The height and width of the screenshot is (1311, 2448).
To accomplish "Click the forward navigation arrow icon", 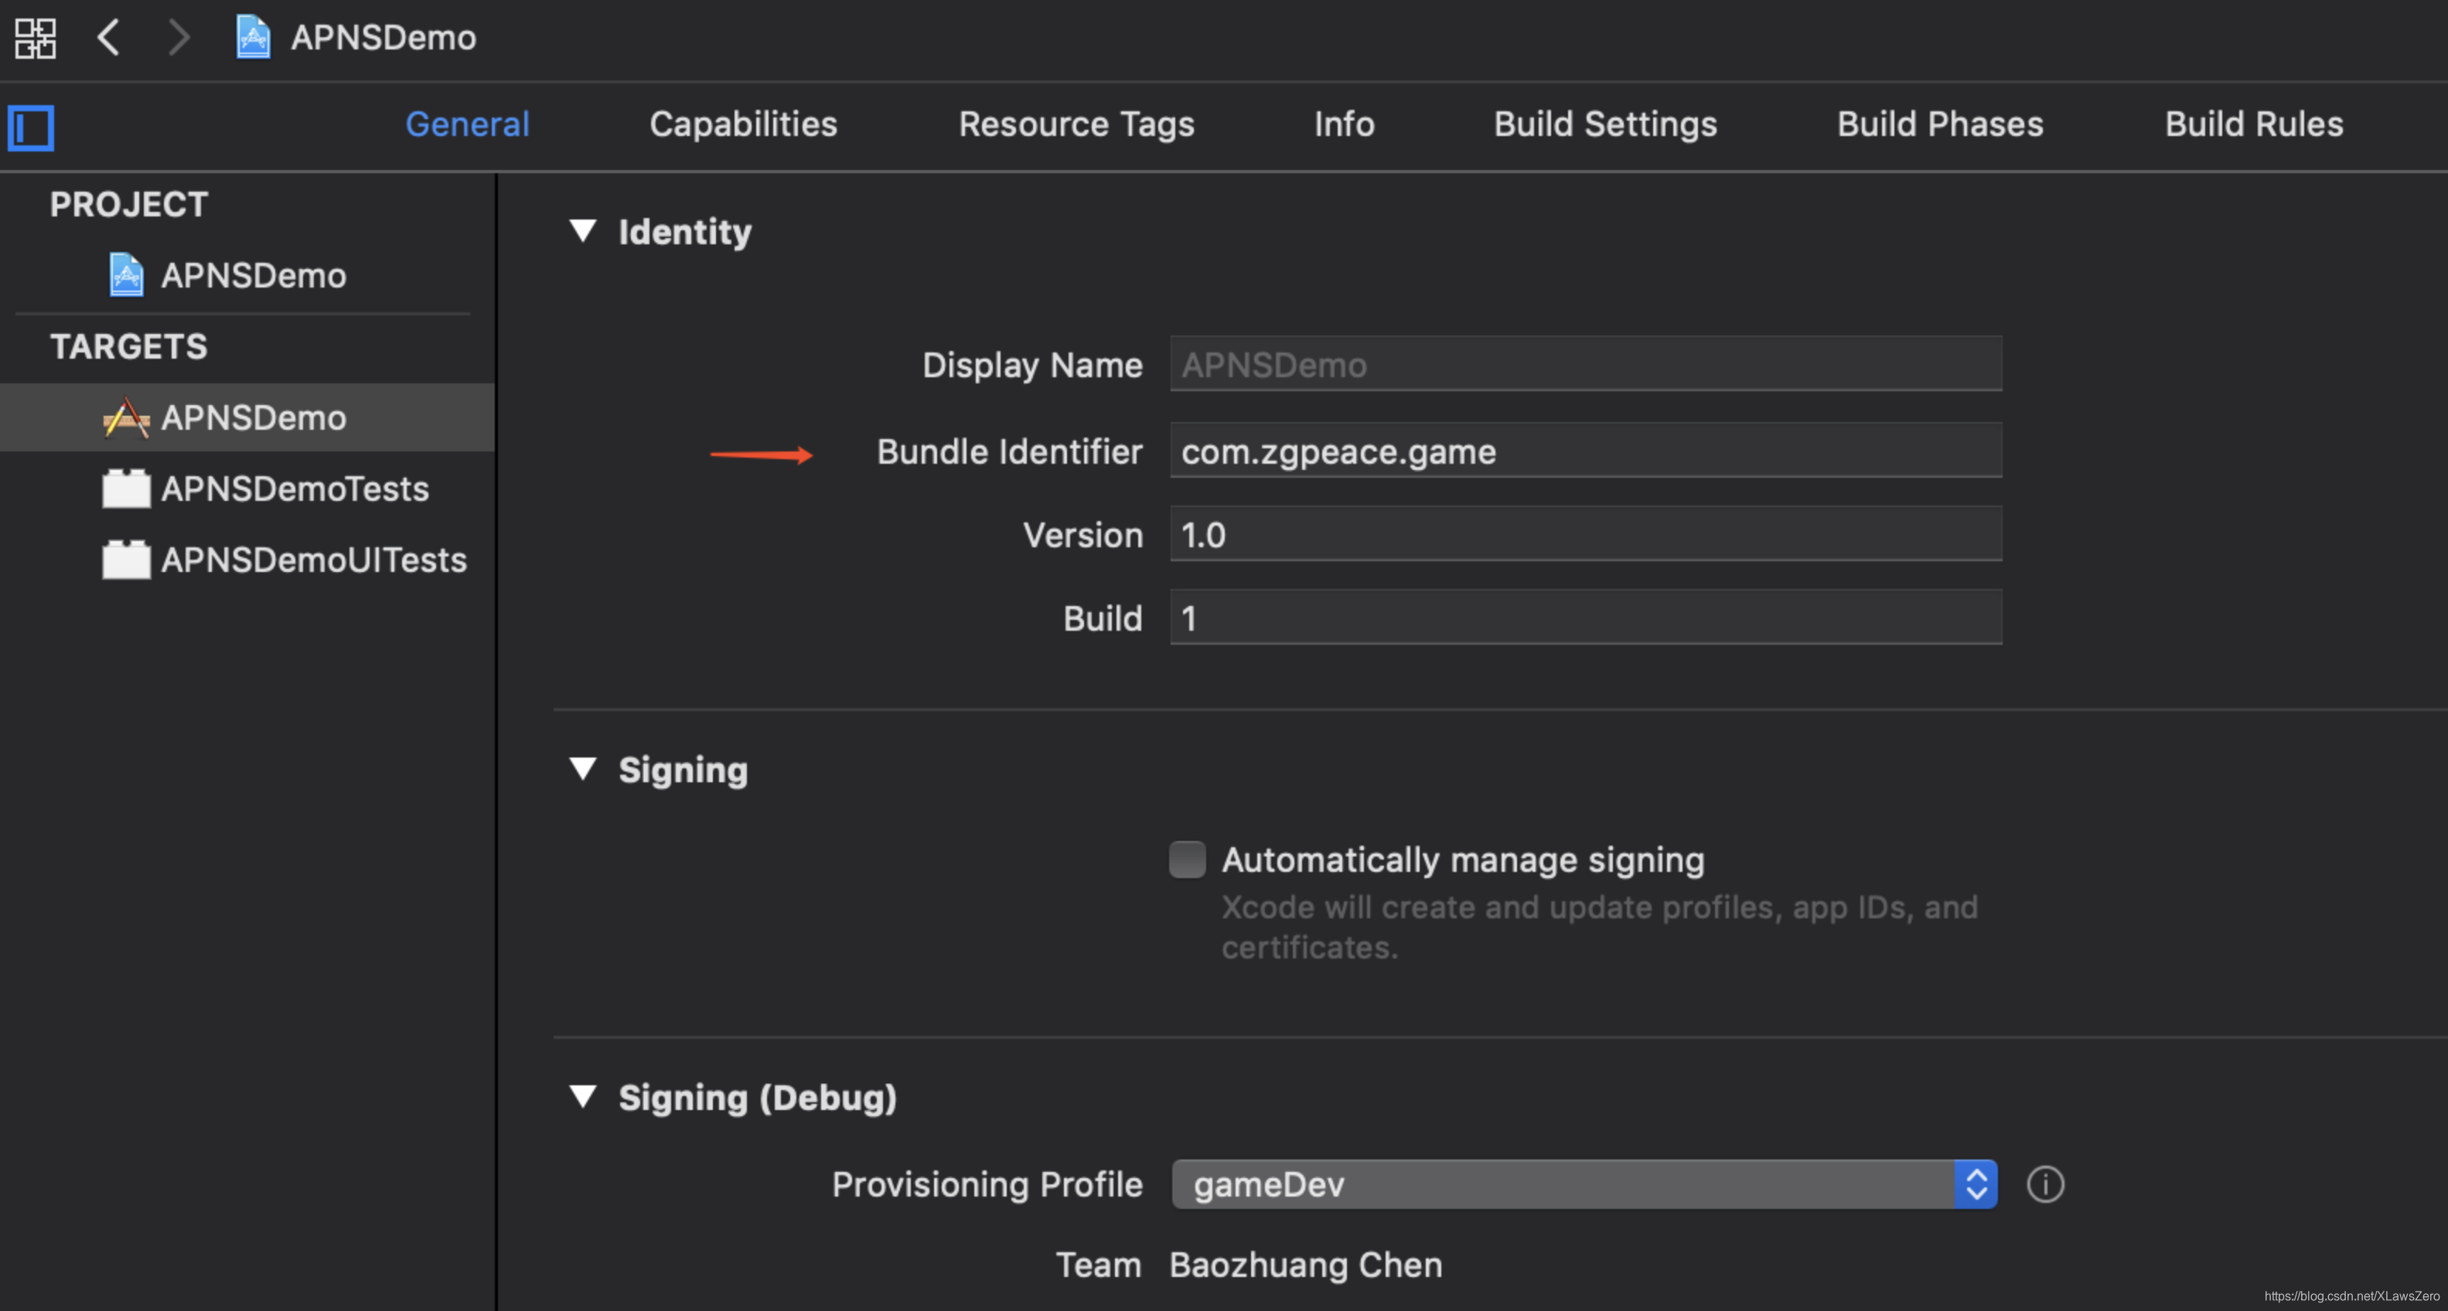I will 178,39.
